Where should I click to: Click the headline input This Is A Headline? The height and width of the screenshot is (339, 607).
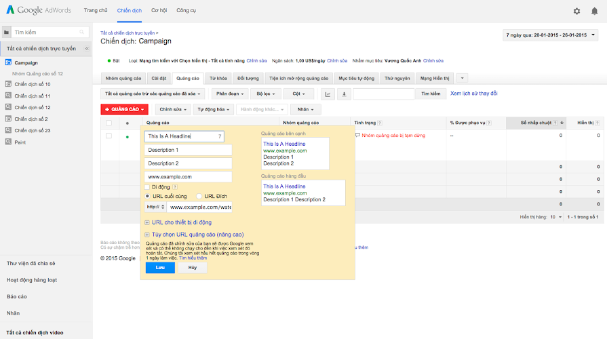tap(184, 136)
